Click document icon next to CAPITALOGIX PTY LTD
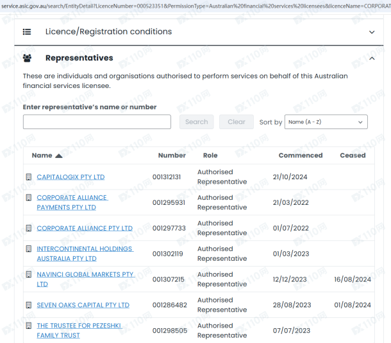Image resolution: width=391 pixels, height=343 pixels. [x=29, y=177]
